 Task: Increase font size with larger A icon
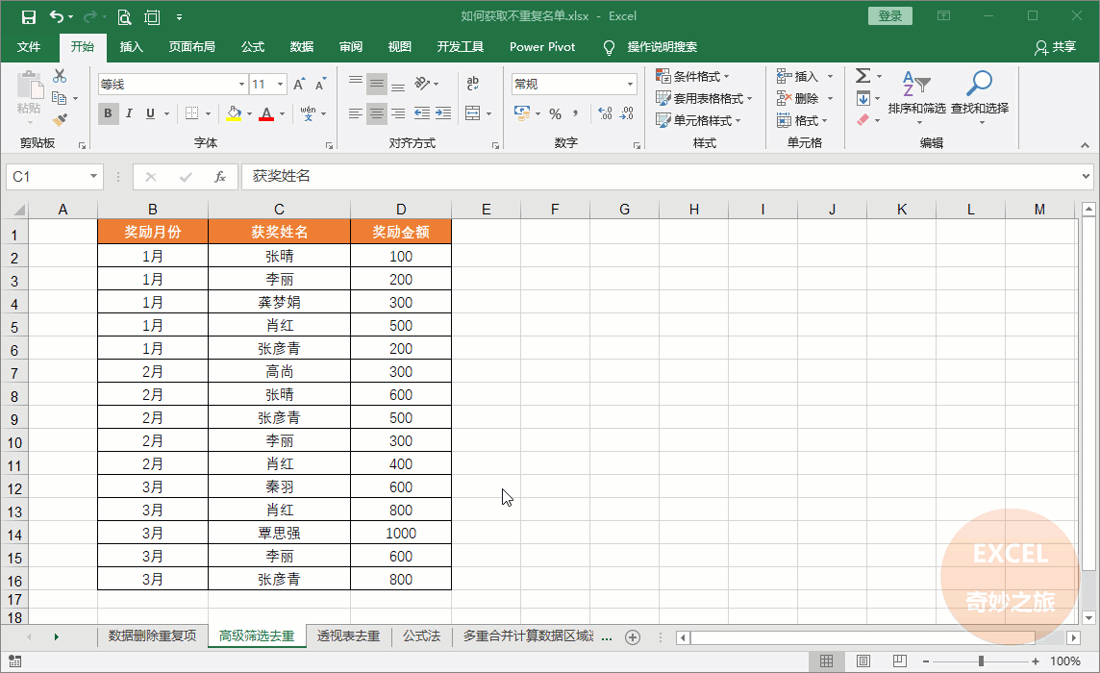coord(300,85)
